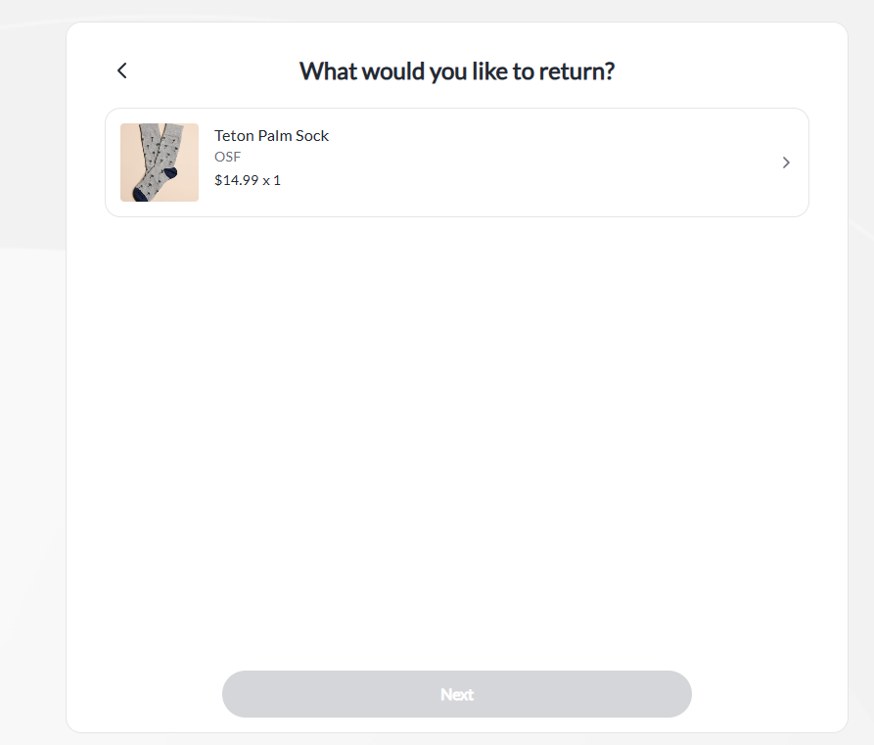The width and height of the screenshot is (874, 745).
Task: Click the "Teton Palm Sock" product name
Action: click(x=271, y=136)
